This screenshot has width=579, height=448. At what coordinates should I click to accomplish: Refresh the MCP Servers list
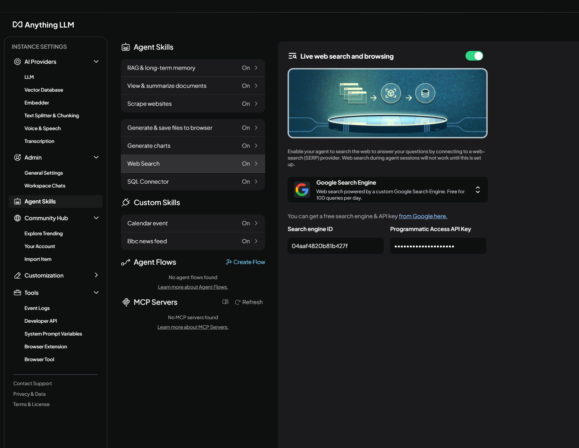pyautogui.click(x=249, y=302)
